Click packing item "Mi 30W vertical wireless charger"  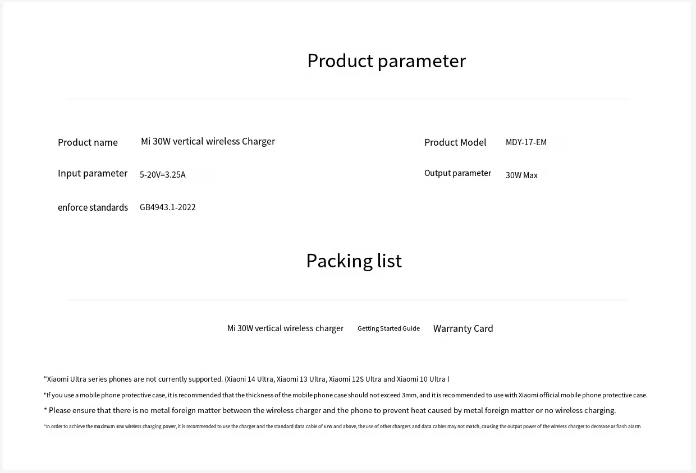tap(285, 328)
